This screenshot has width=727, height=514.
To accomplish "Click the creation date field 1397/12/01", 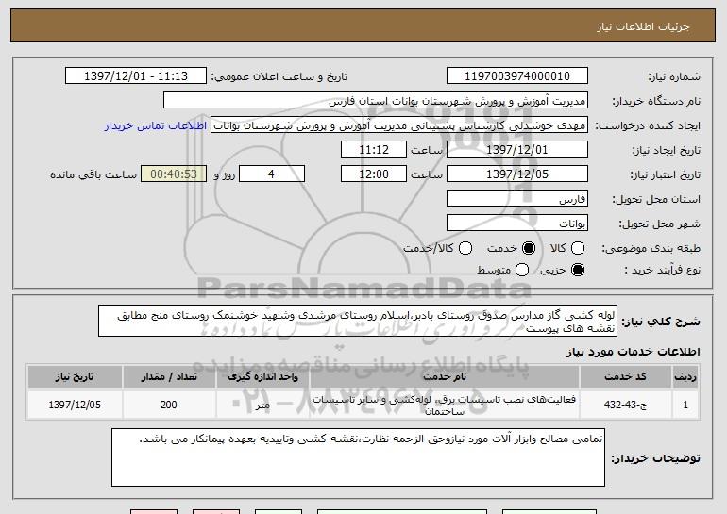I will 517,150.
